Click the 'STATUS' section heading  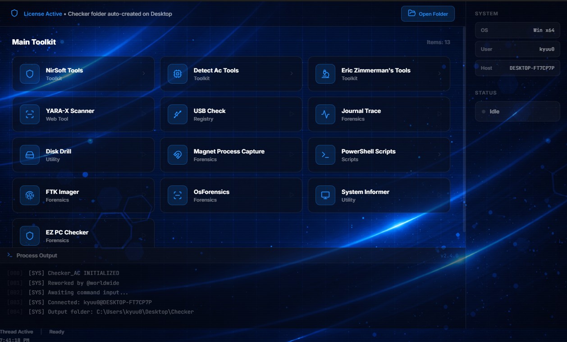[486, 93]
